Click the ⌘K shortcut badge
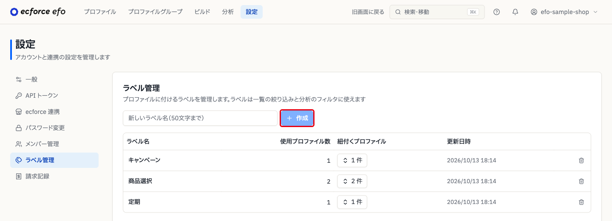The height and width of the screenshot is (221, 612). tap(473, 12)
